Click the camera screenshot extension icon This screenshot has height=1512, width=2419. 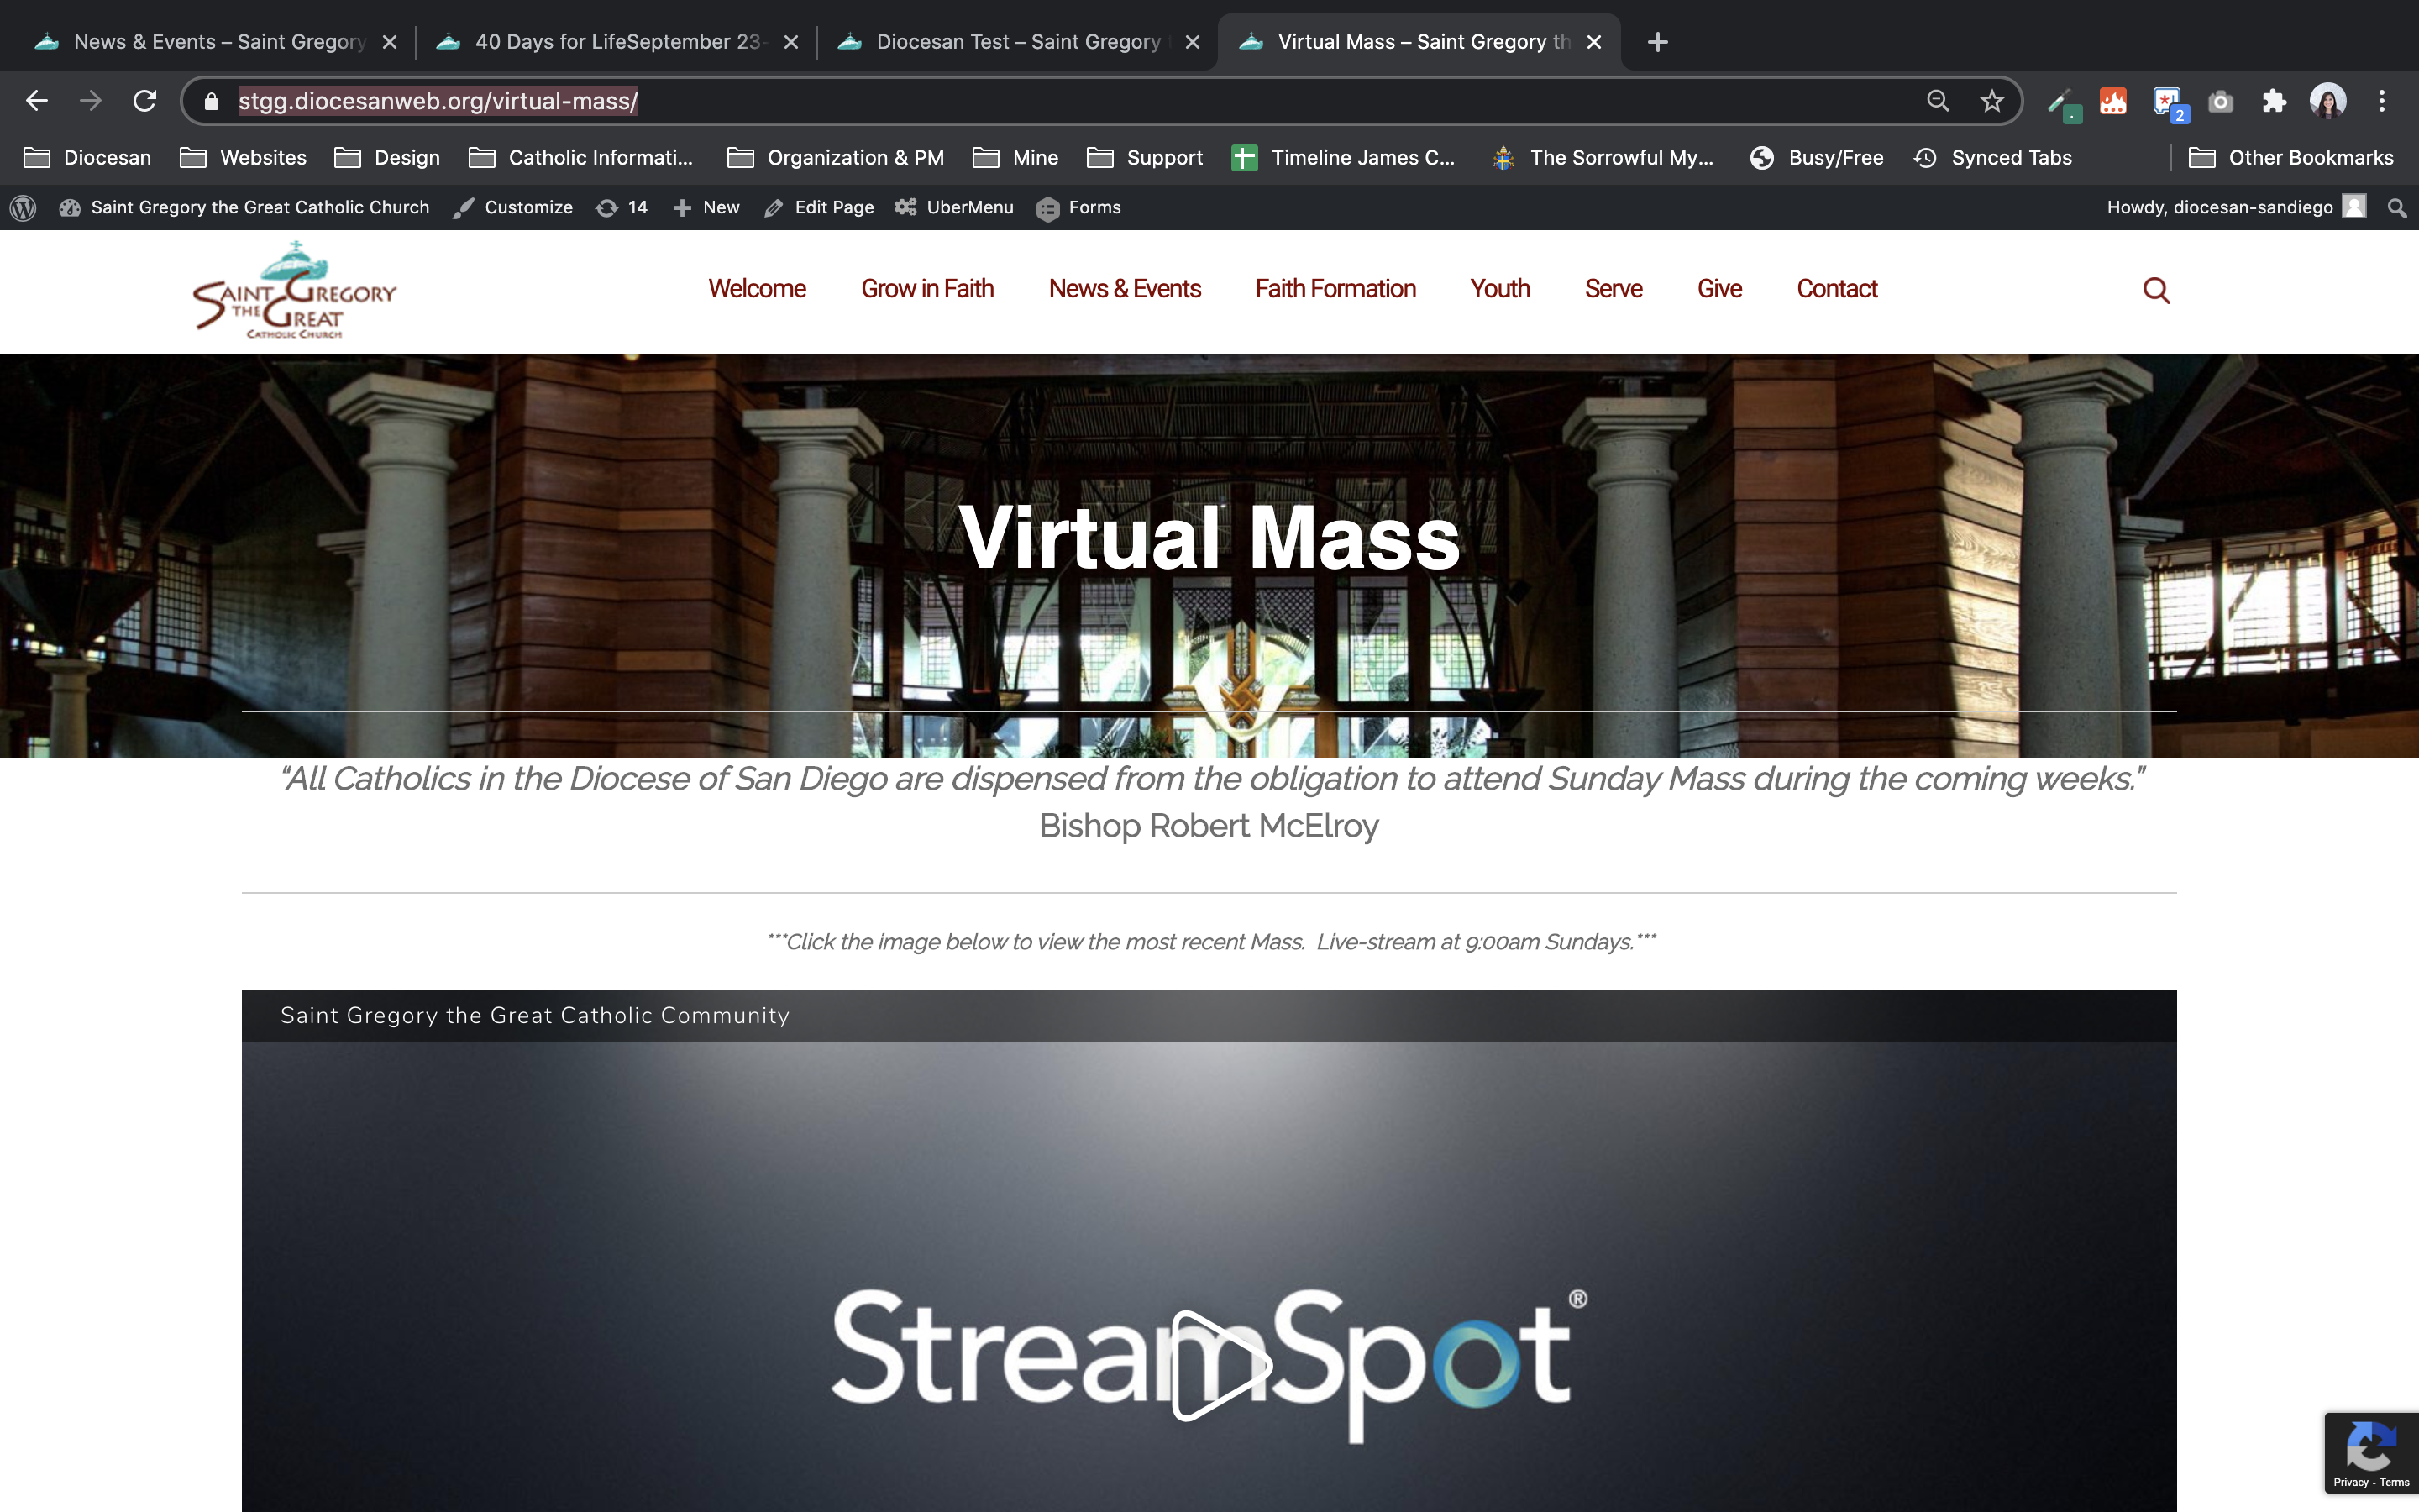coord(2220,101)
